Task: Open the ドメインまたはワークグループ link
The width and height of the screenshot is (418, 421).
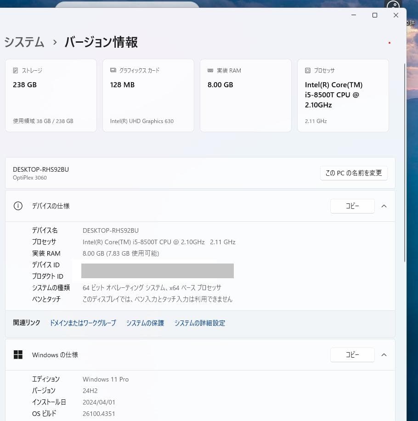Action: 83,323
